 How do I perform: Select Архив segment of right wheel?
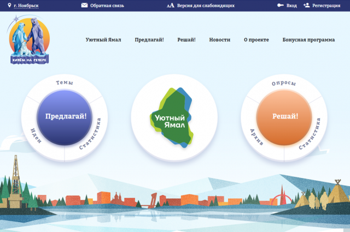coord(256,137)
